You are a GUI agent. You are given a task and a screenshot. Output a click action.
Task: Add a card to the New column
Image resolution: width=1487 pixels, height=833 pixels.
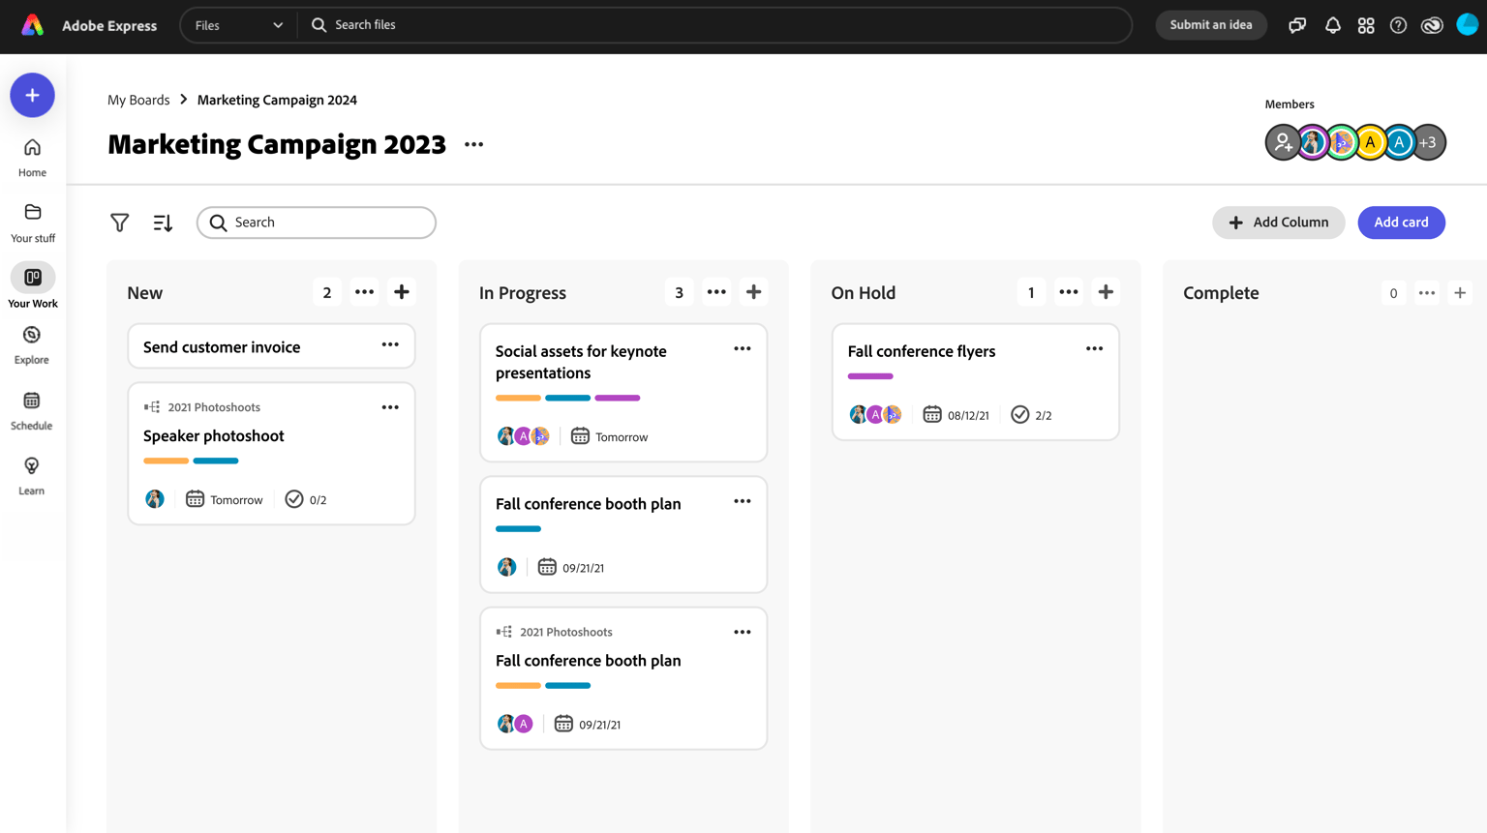[x=402, y=292]
